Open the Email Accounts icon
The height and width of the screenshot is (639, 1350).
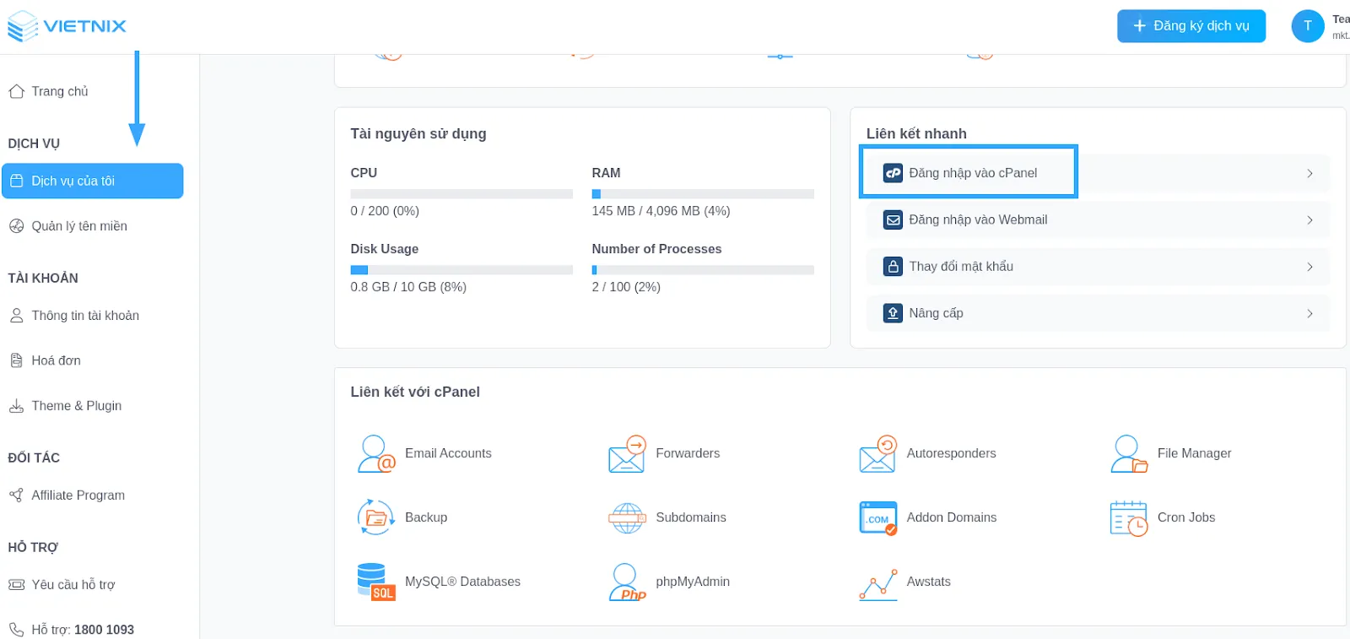[376, 453]
